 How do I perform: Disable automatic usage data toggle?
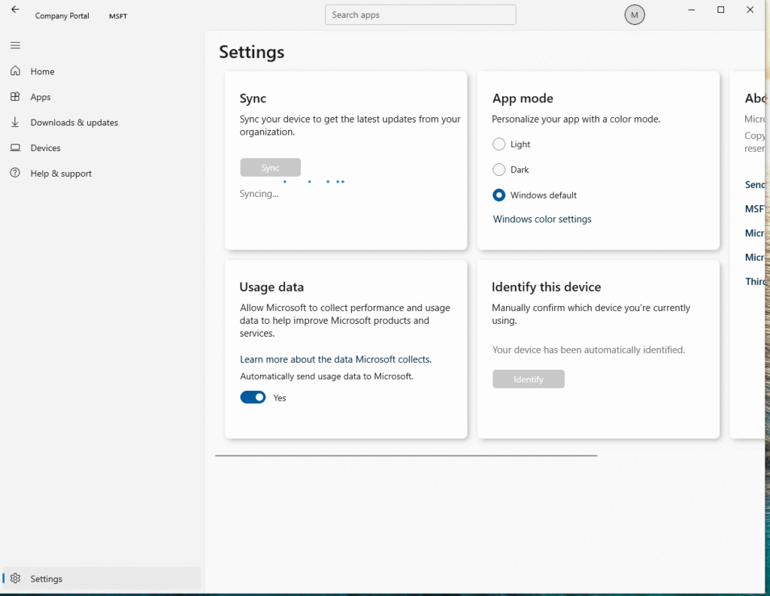coord(253,398)
